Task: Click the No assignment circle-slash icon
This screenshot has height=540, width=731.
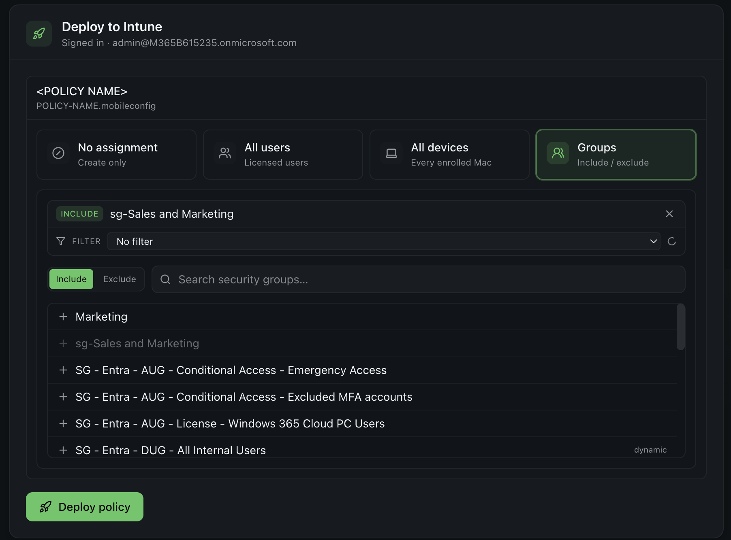Action: [x=58, y=153]
